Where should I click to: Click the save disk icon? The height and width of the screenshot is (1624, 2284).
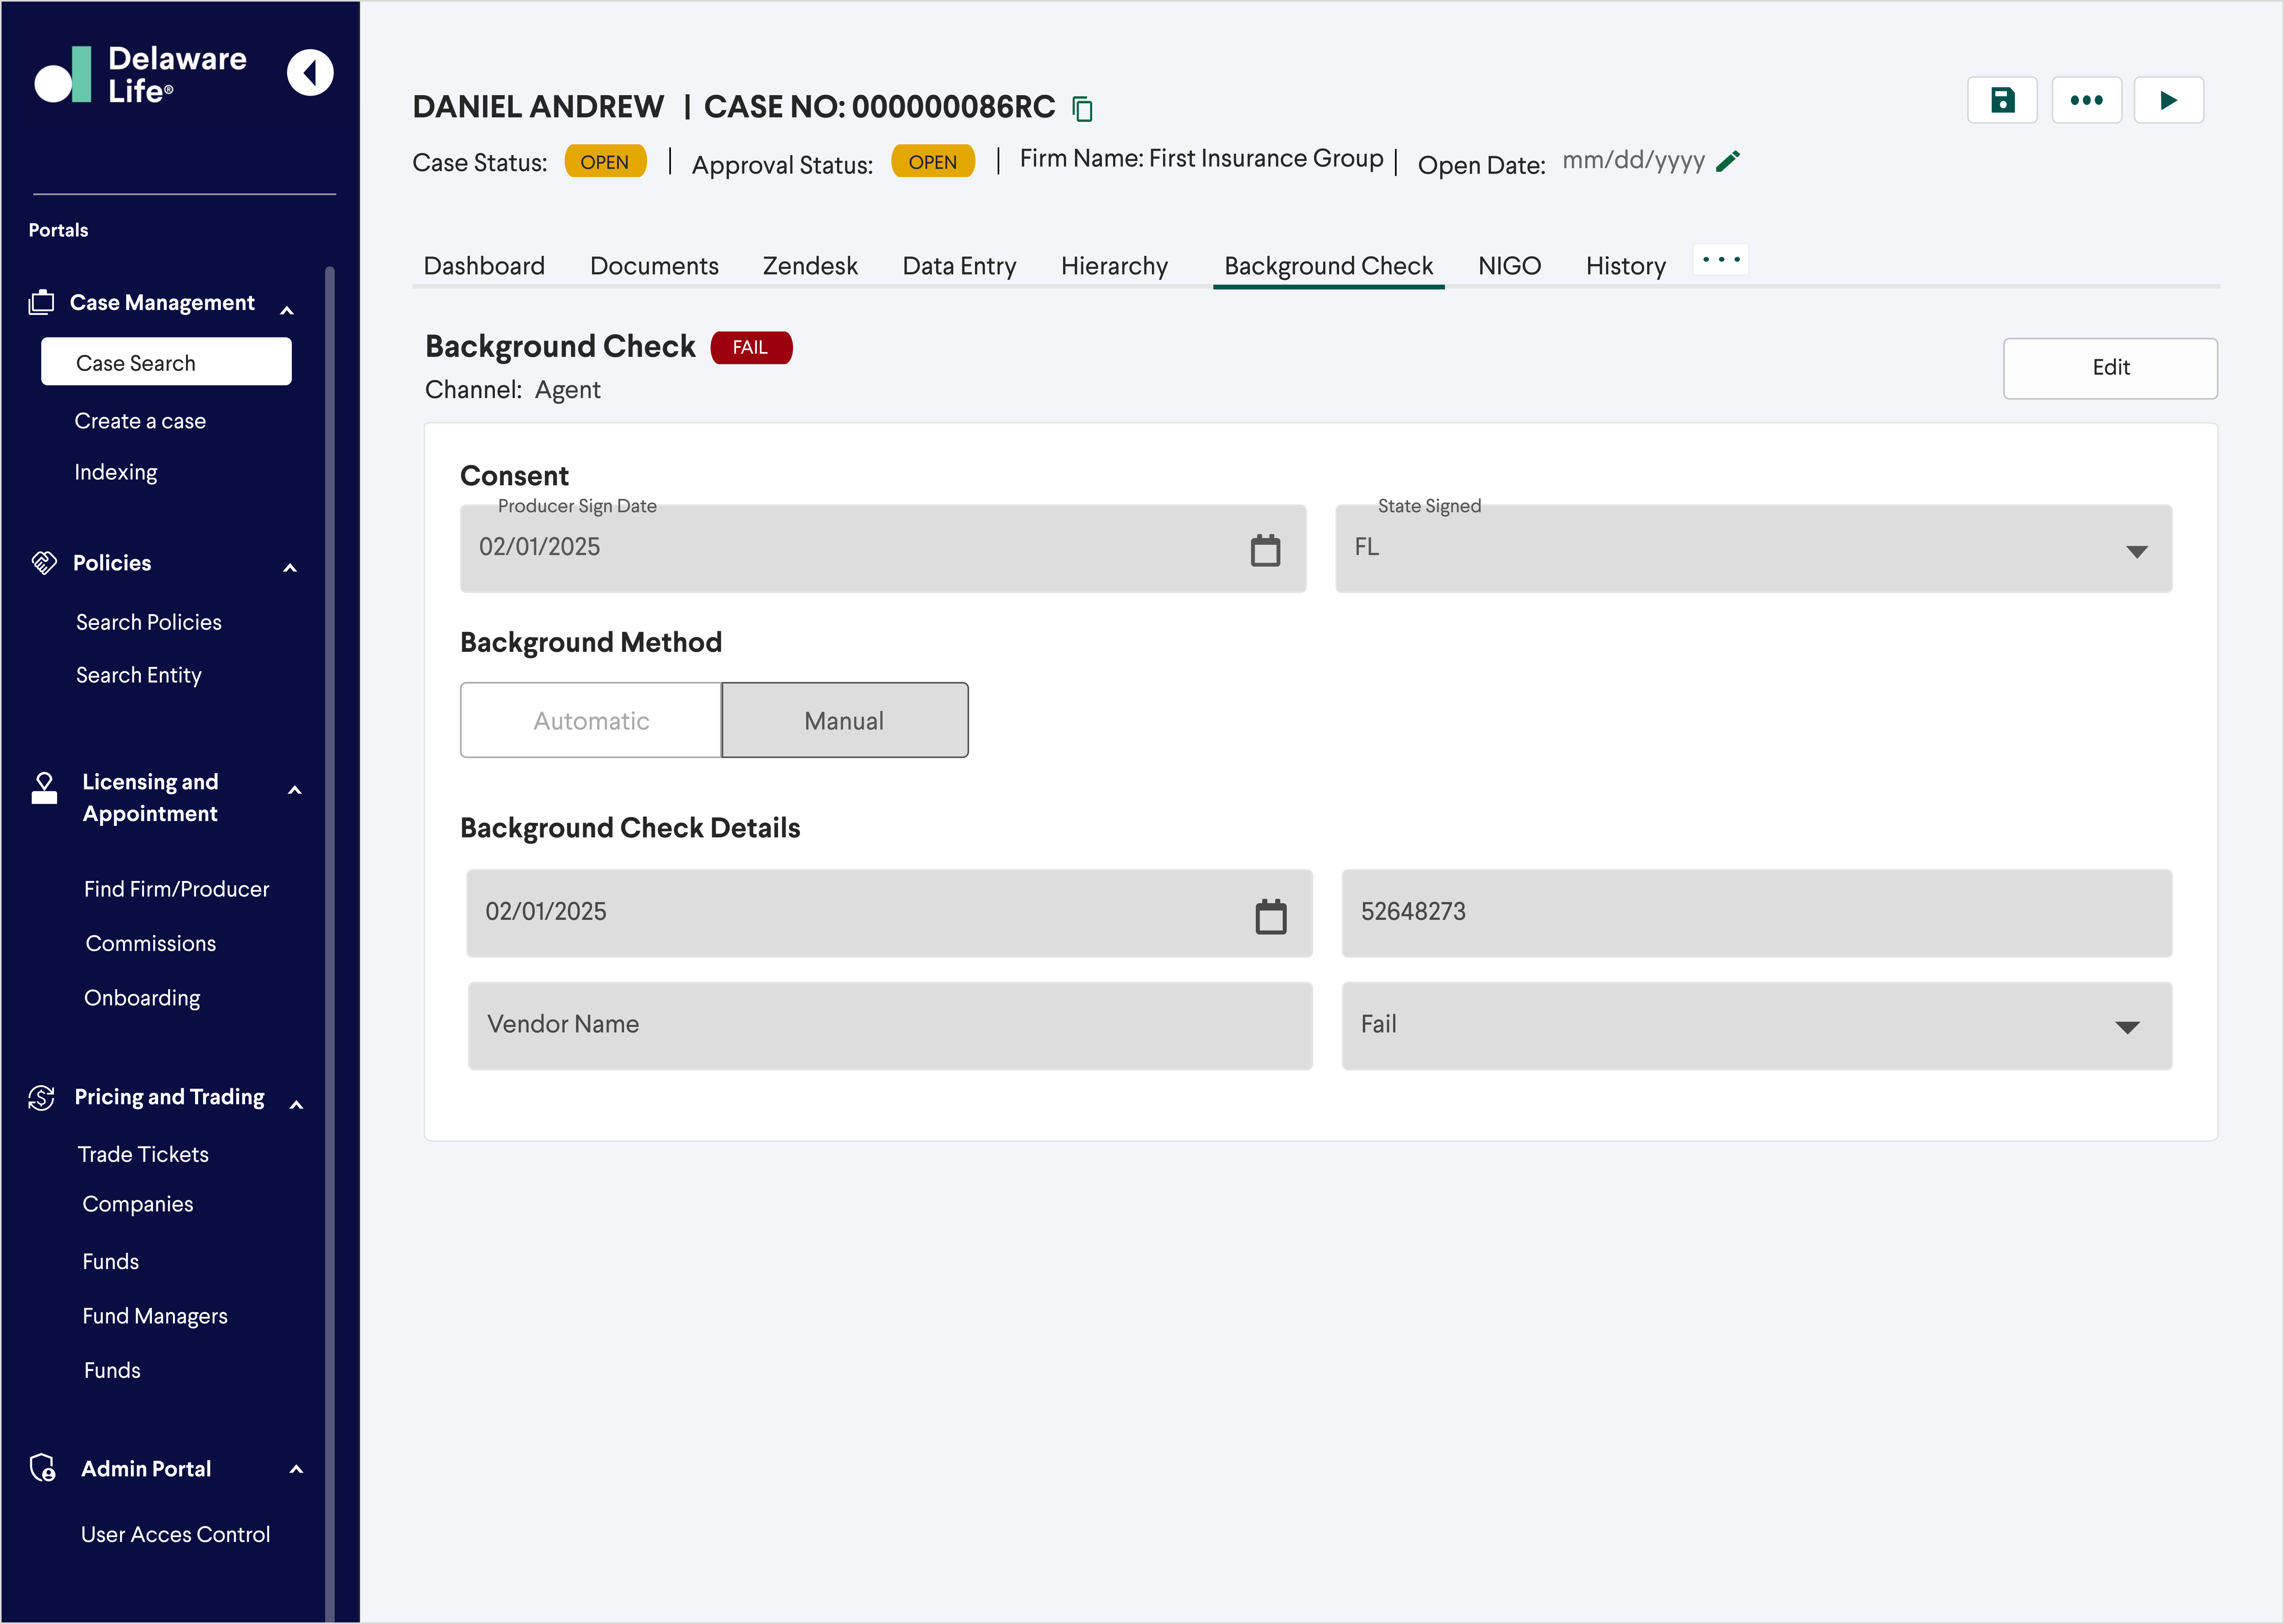(x=2002, y=100)
